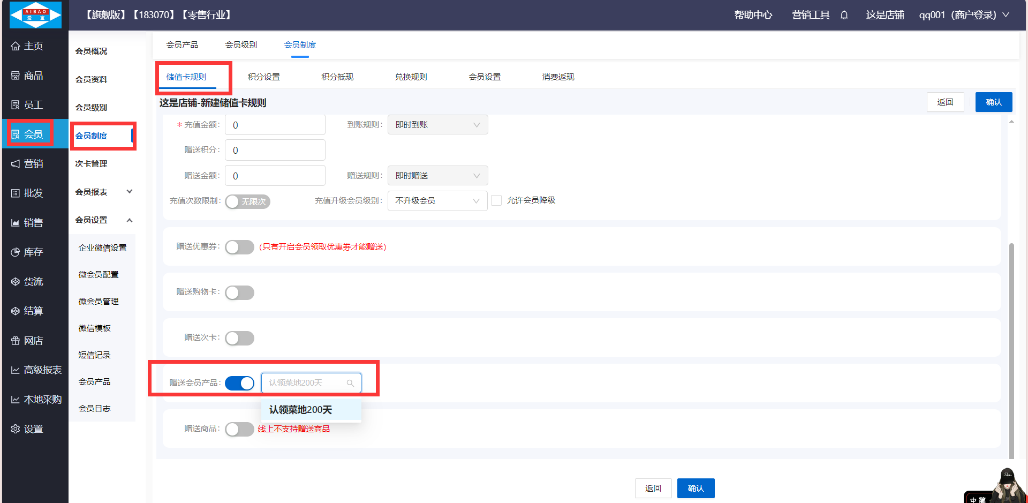Screen dimensions: 1028x503
Task: Expand 会员报表 submenu in sidebar
Action: click(x=129, y=192)
